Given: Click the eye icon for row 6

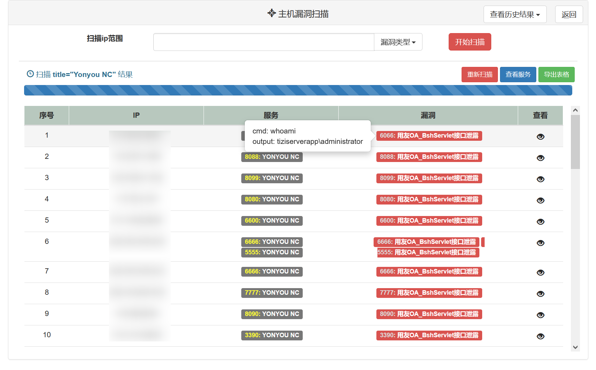Looking at the screenshot, I should pos(540,243).
